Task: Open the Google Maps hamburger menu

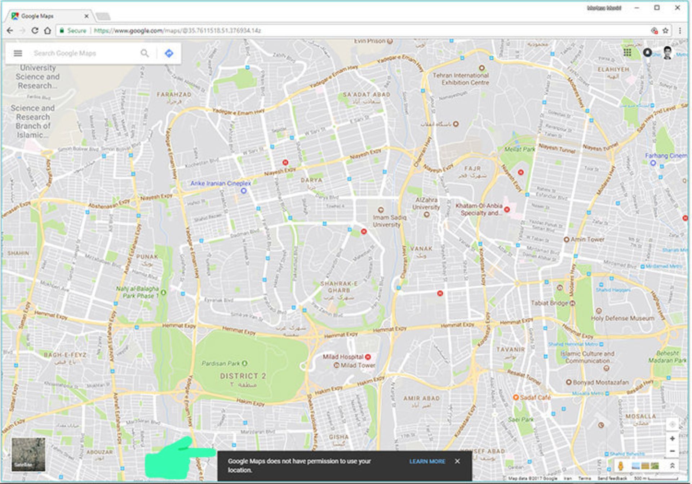Action: click(18, 53)
